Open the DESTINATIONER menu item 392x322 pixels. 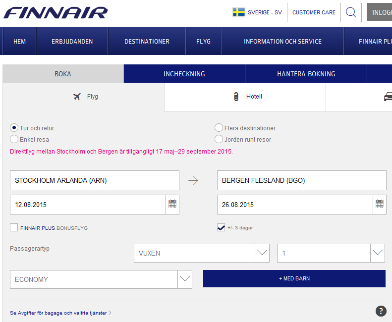point(147,41)
